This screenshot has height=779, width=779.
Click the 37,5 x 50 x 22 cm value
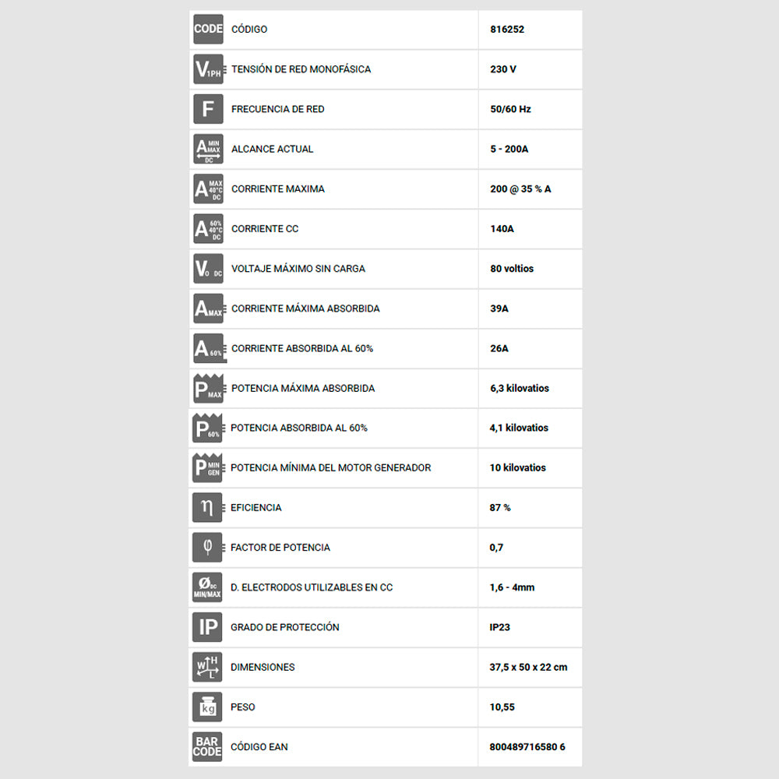click(528, 668)
